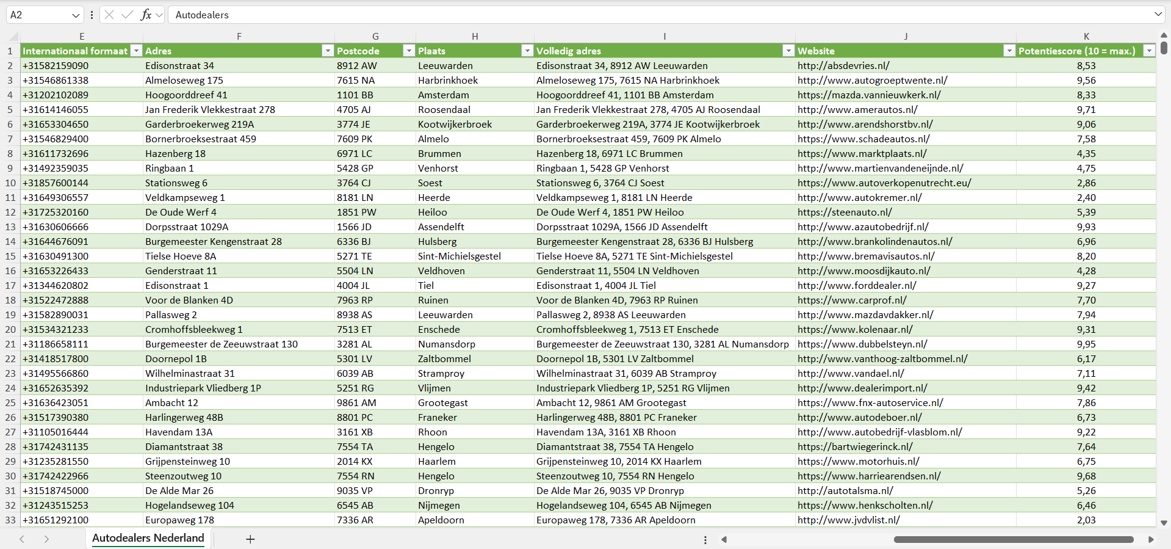The image size is (1171, 549).
Task: Click the Cancel X icon in formula bar
Action: point(109,15)
